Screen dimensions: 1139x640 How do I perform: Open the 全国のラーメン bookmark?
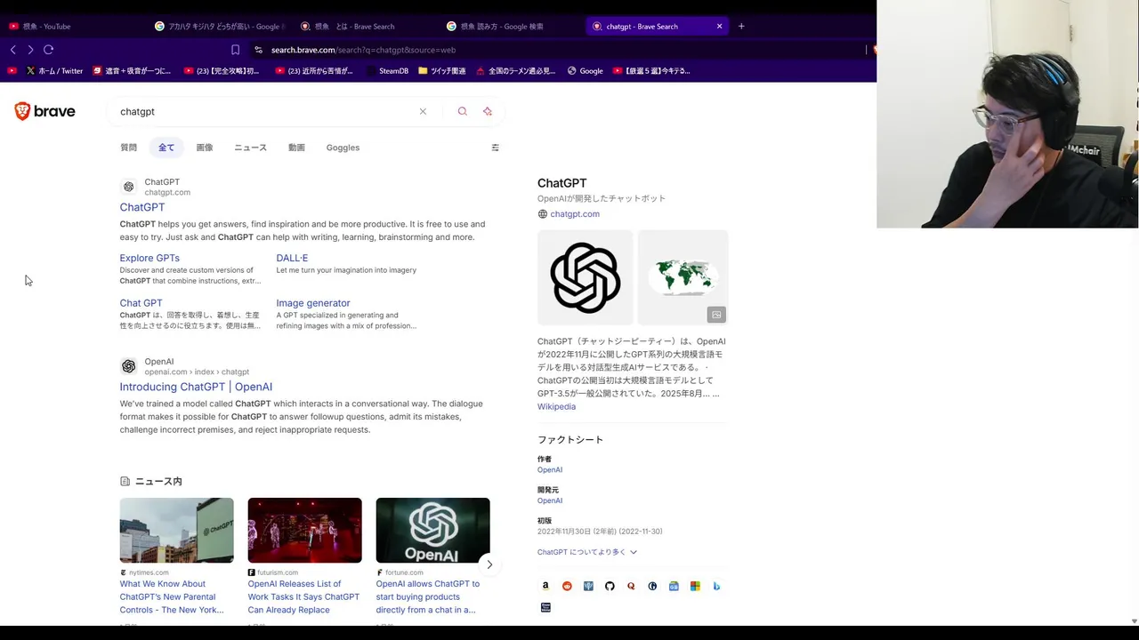coord(515,71)
